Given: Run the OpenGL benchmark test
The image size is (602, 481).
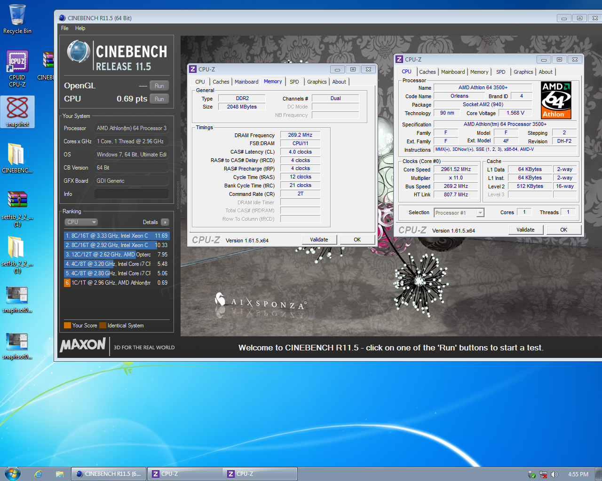Looking at the screenshot, I should point(159,86).
